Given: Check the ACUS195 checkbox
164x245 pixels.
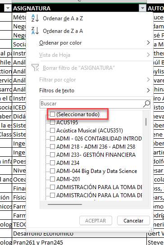Looking at the screenshot, I should coord(53,122).
